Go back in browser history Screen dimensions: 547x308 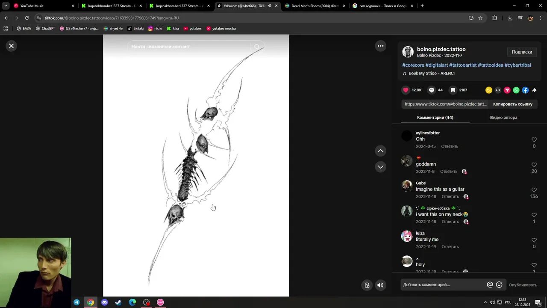(x=6, y=18)
